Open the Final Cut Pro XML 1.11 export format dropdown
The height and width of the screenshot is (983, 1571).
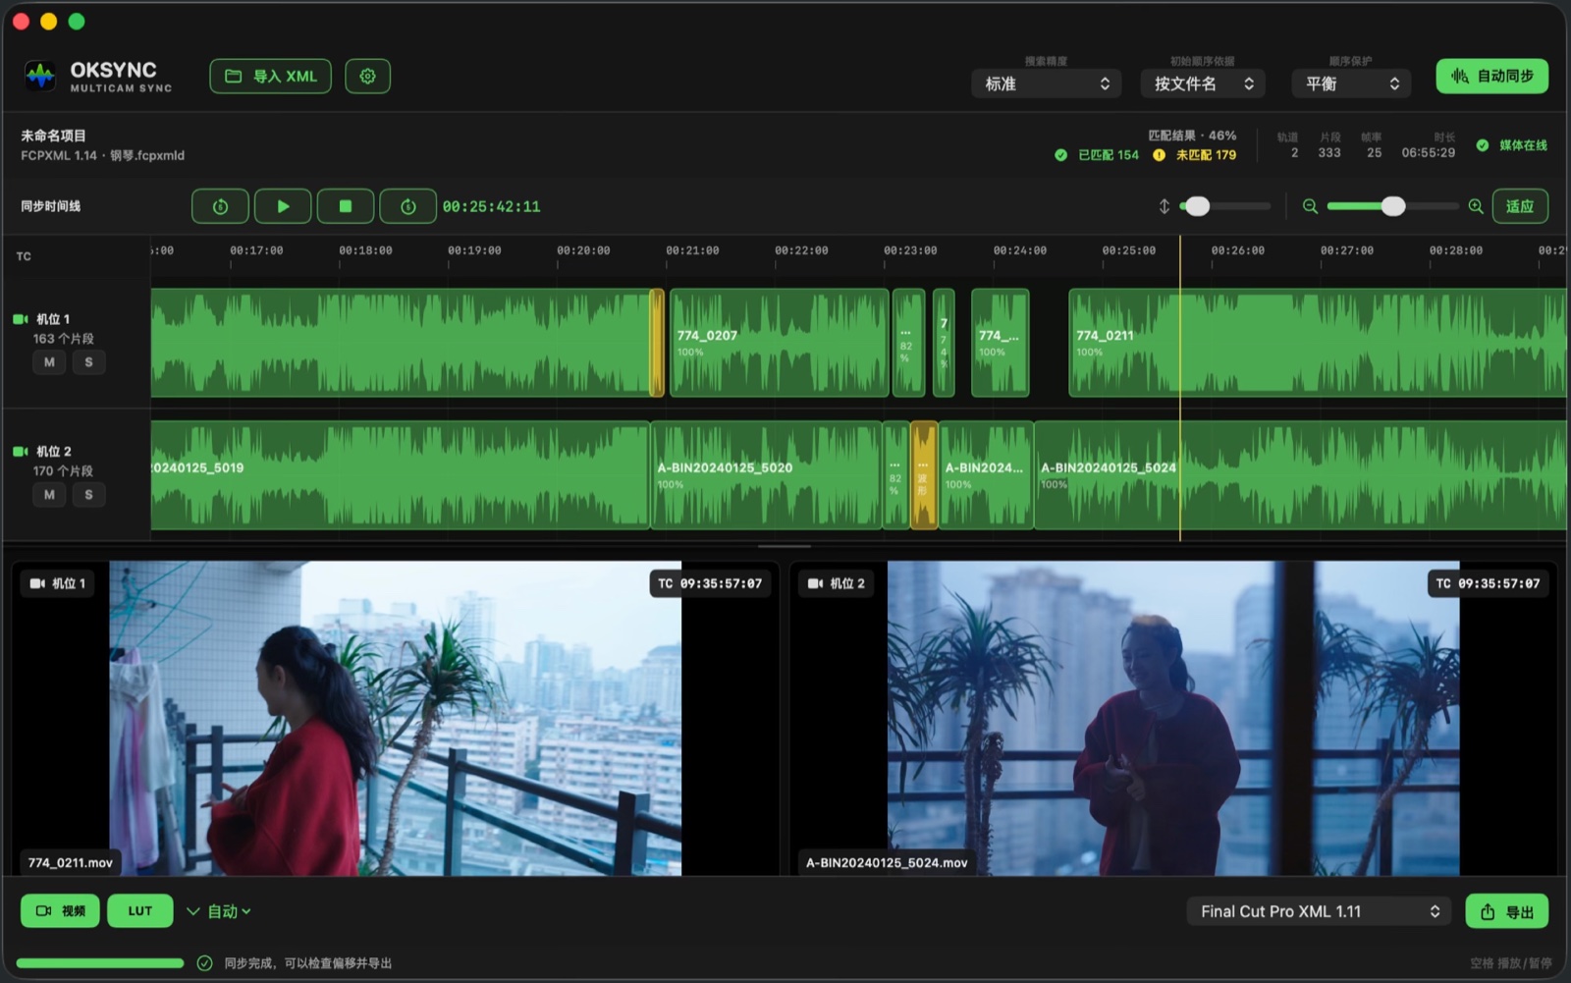pyautogui.click(x=1319, y=911)
